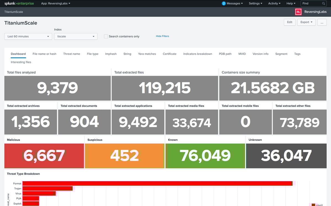Switch to Threat name tab
The image size is (331, 206).
point(72,54)
